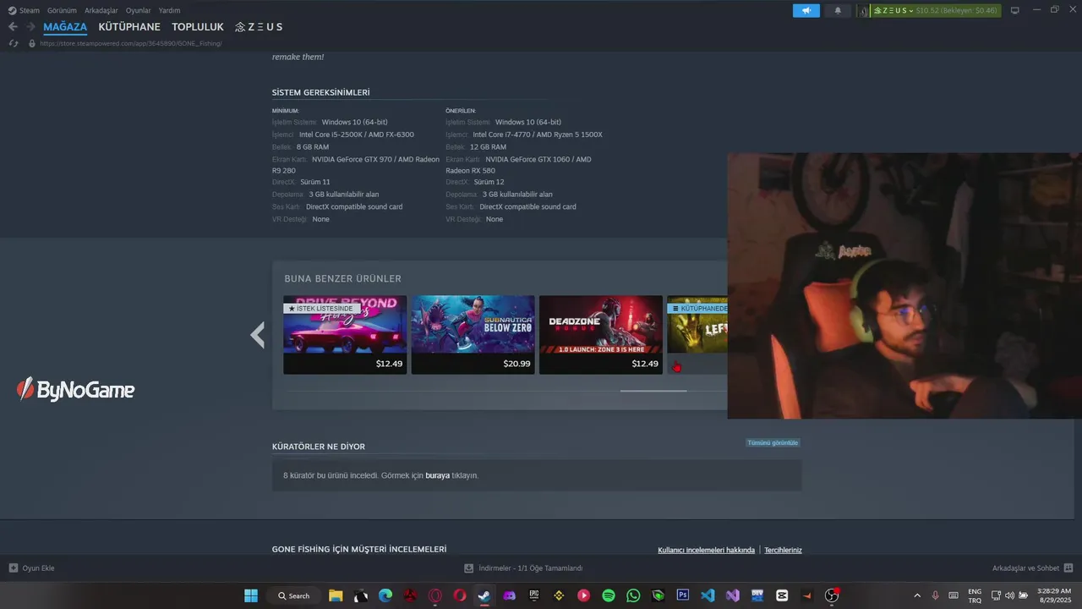
Task: Open Visual Studio from taskbar
Action: click(x=732, y=595)
